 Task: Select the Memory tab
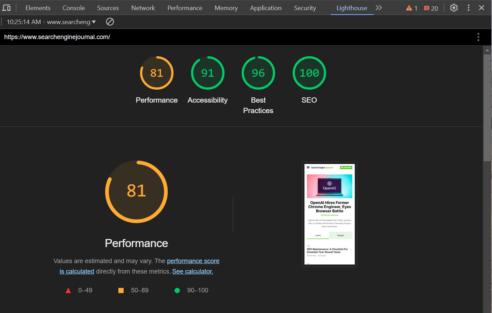[226, 8]
